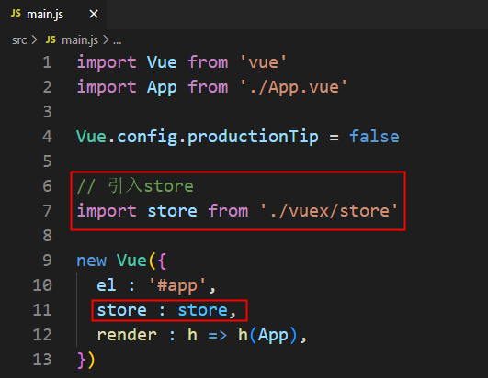
Task: Click the el property on line 10
Action: coord(107,285)
